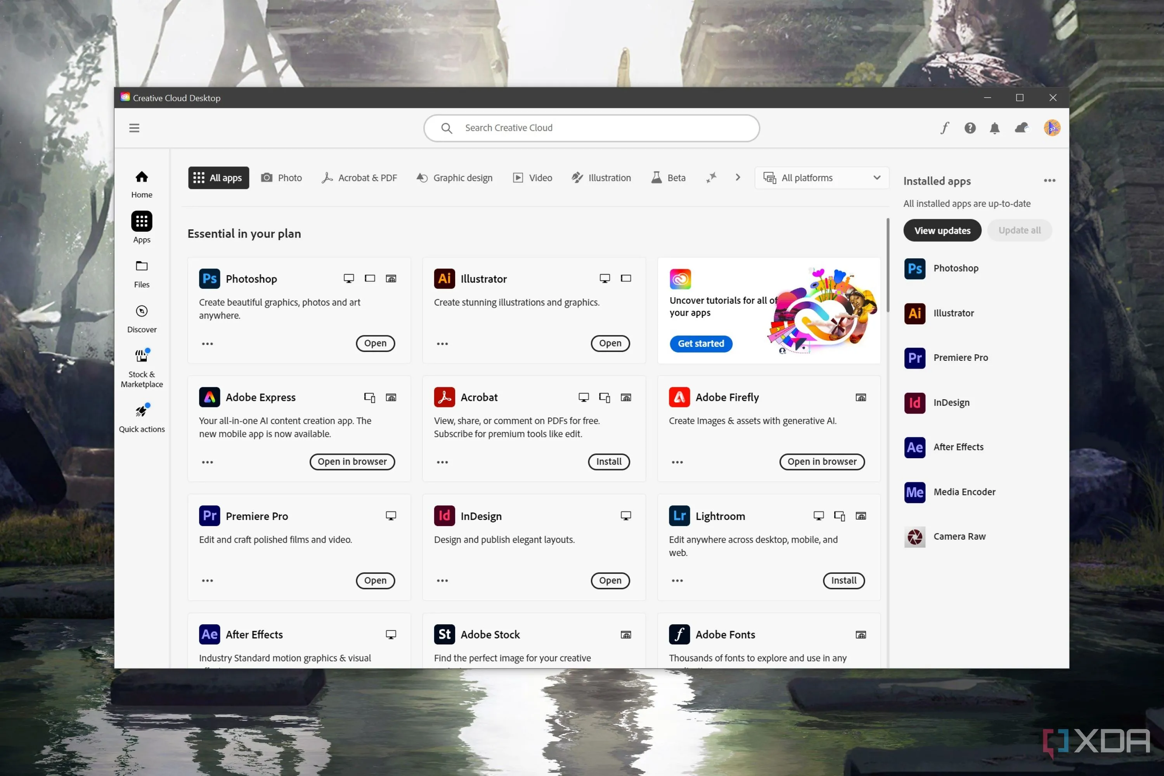Open the hamburger menu icon

tap(134, 128)
